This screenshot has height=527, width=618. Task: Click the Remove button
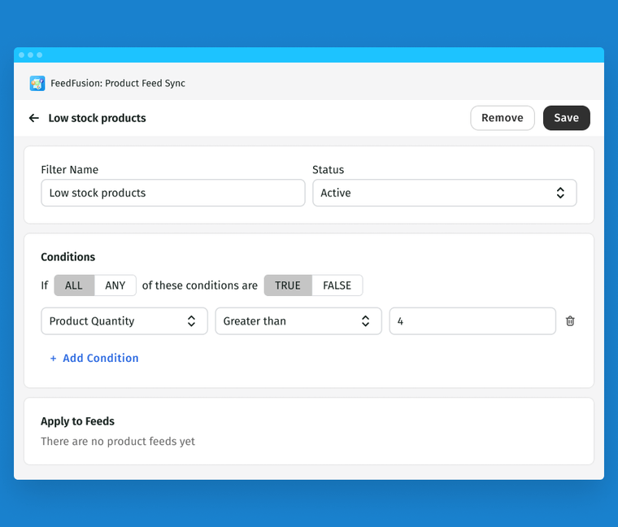(503, 118)
